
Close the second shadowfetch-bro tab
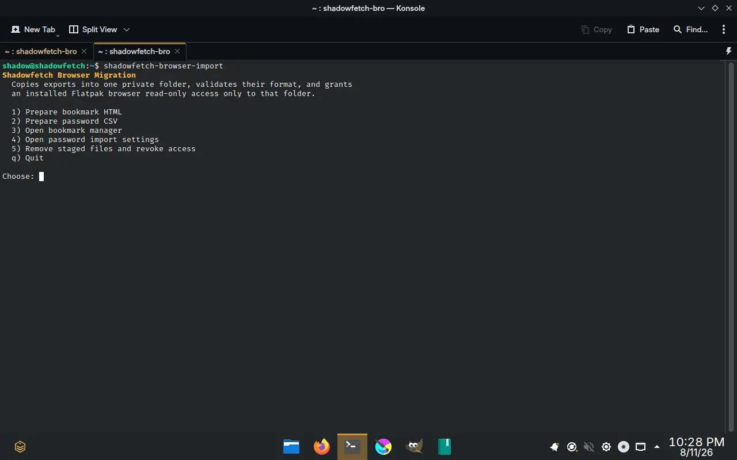pos(177,51)
